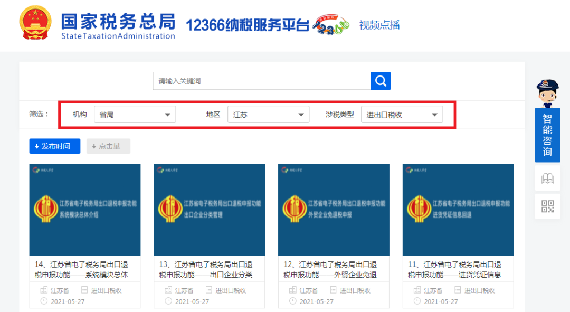Image resolution: width=570 pixels, height=312 pixels.
Task: Click the clock icon under video 11
Action: pyautogui.click(x=417, y=301)
